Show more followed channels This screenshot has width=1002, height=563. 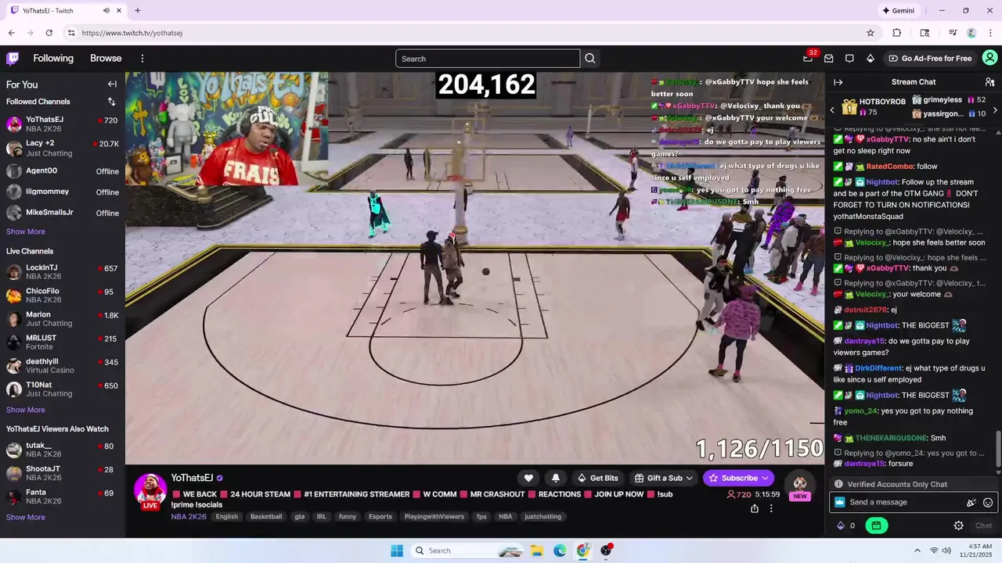point(26,231)
